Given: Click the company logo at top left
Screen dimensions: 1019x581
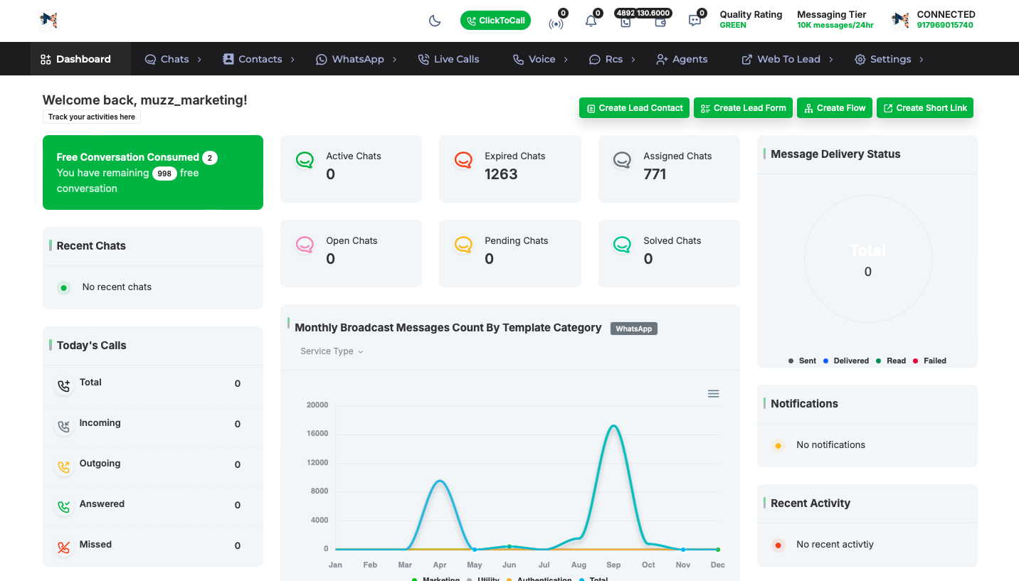Looking at the screenshot, I should pos(48,21).
